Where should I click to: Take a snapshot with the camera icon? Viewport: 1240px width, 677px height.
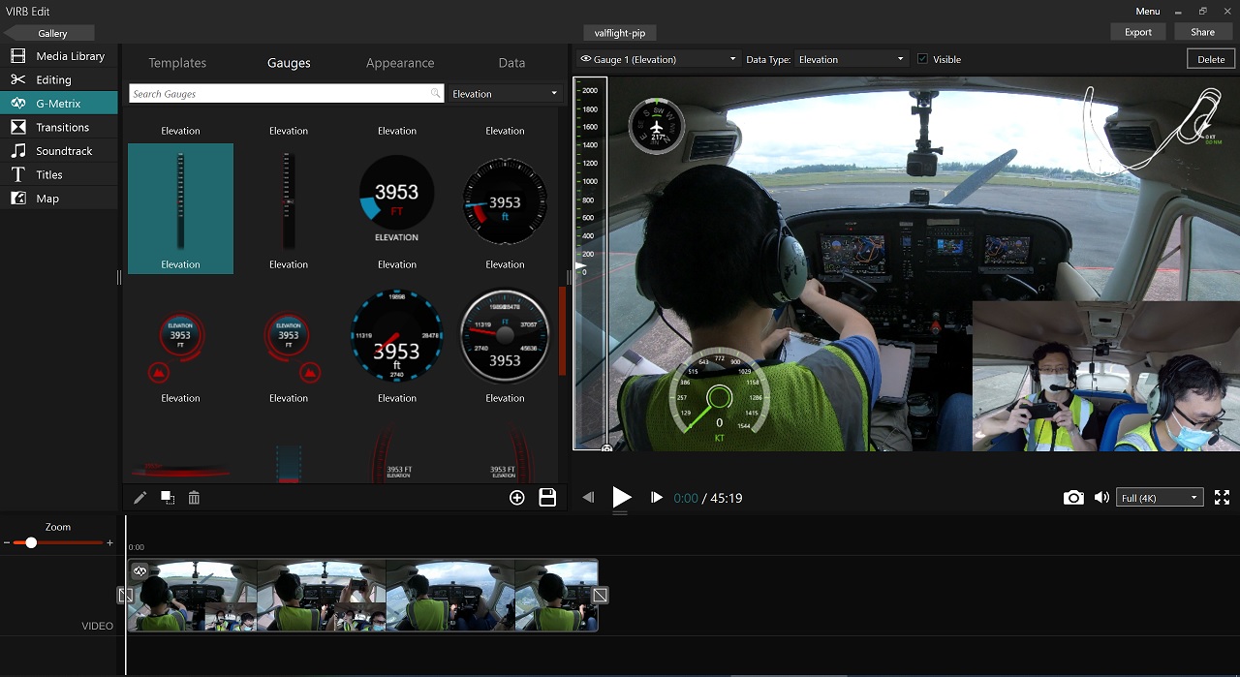click(1073, 498)
